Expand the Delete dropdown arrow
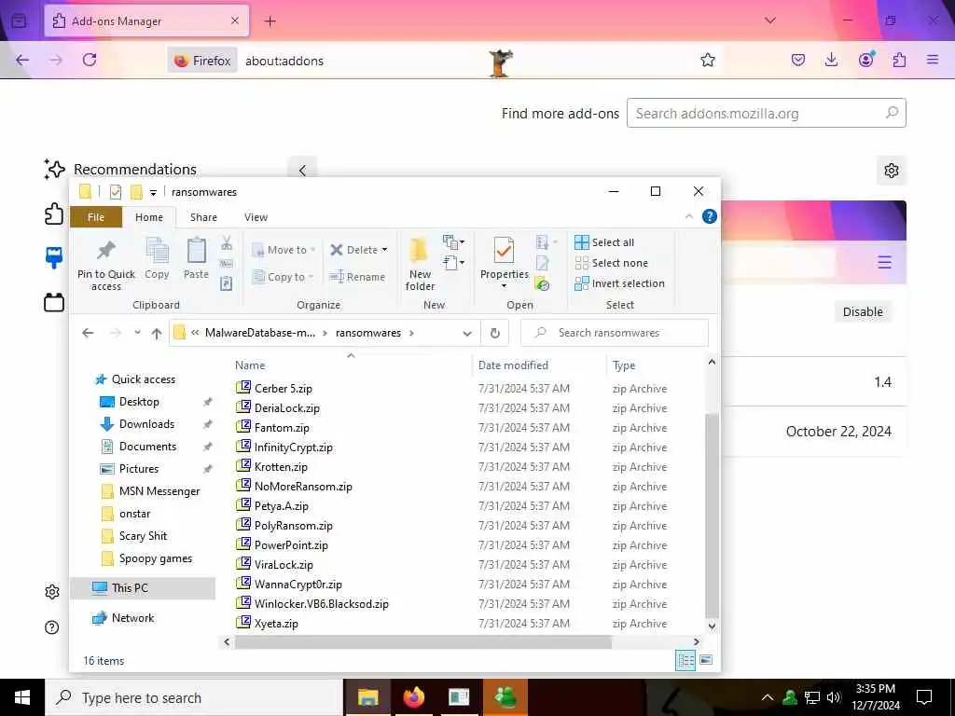Screen dimensions: 955x716 click(384, 250)
